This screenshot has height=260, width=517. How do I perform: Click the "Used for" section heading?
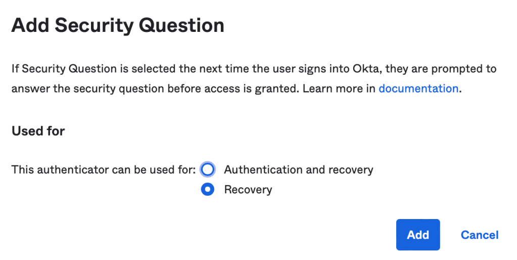(x=38, y=131)
